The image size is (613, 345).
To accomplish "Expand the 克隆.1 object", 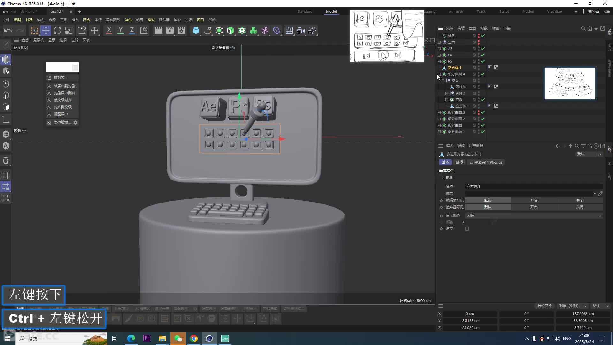I will point(447,93).
